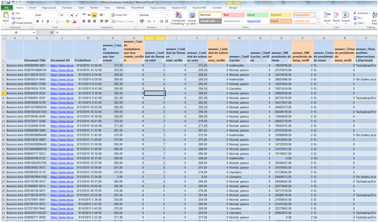The image size is (378, 222).
Task: Click the Format cells icon
Action: (346, 15)
